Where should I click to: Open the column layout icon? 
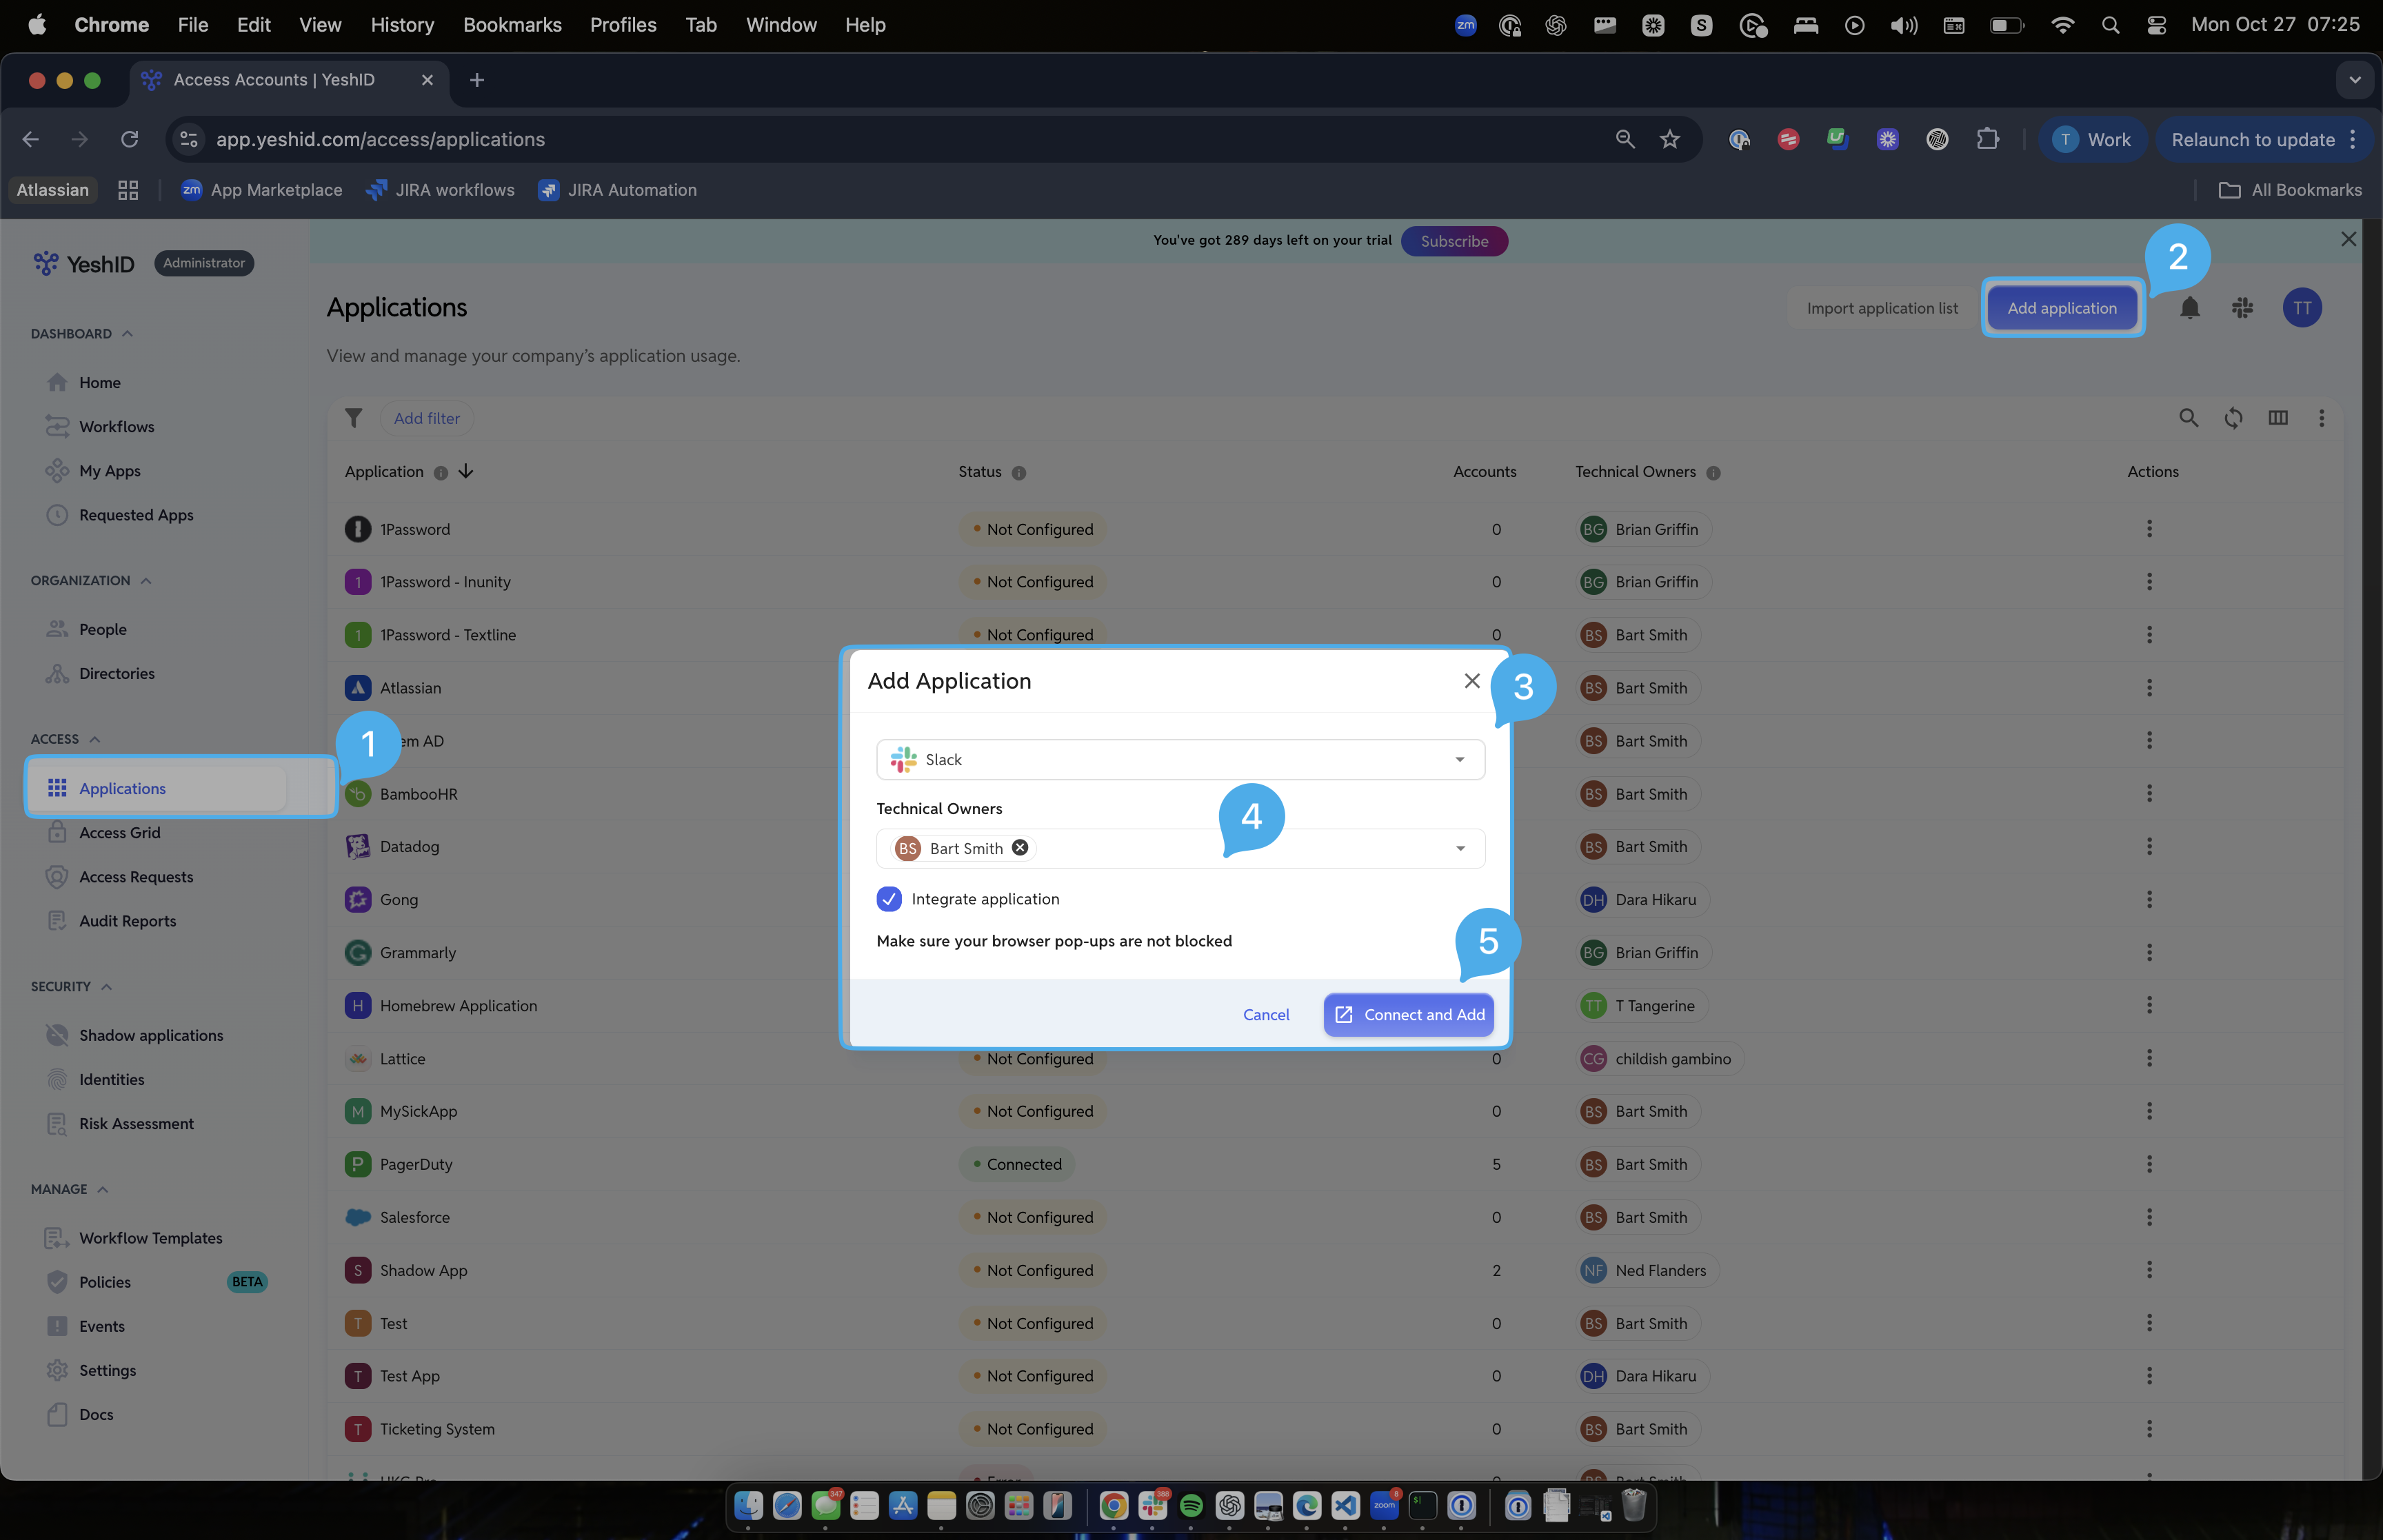pyautogui.click(x=2278, y=418)
